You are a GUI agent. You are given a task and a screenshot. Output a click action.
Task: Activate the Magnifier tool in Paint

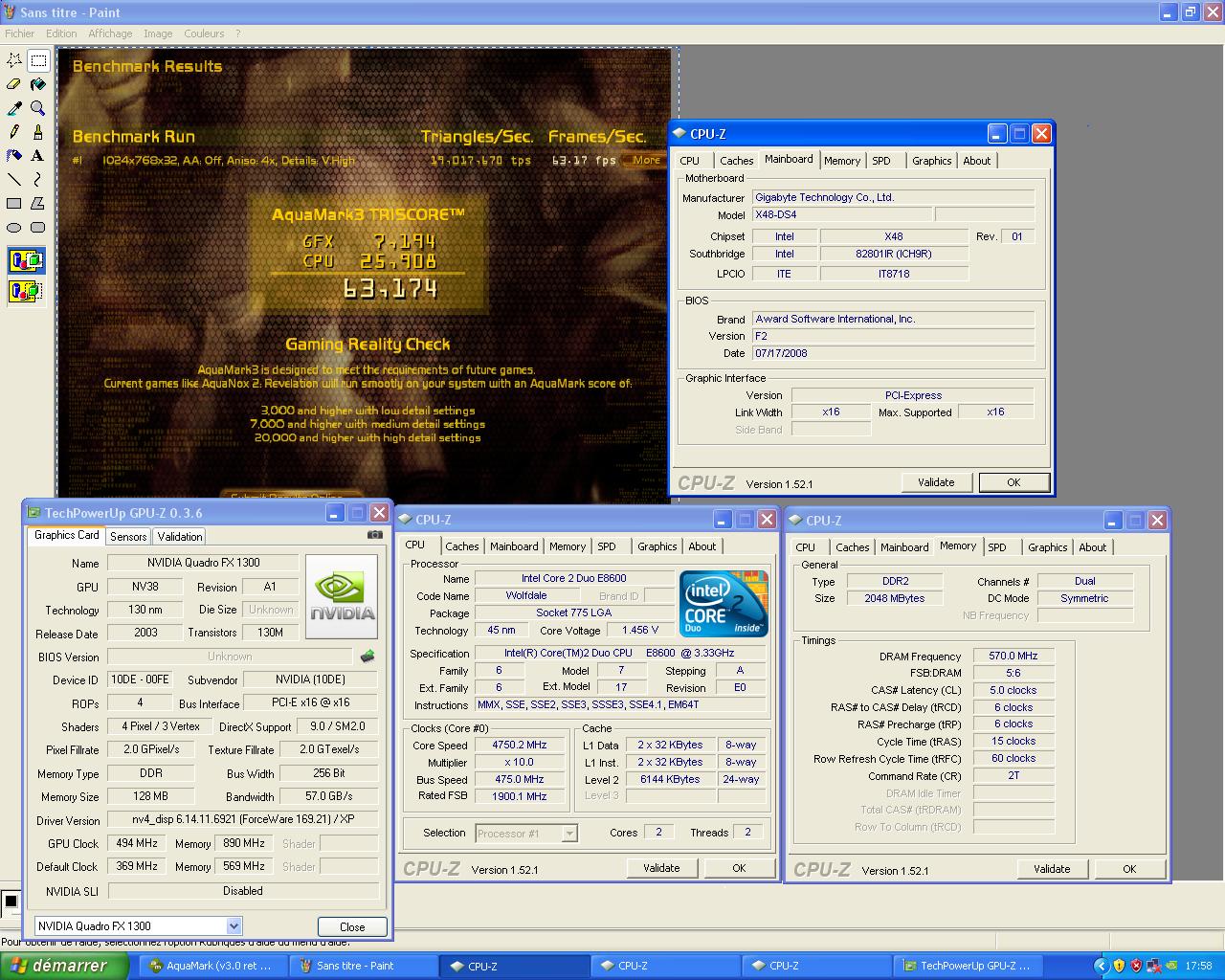click(38, 108)
